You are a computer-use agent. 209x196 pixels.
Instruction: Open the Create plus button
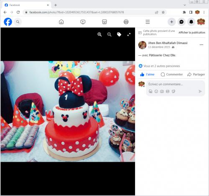click(172, 22)
